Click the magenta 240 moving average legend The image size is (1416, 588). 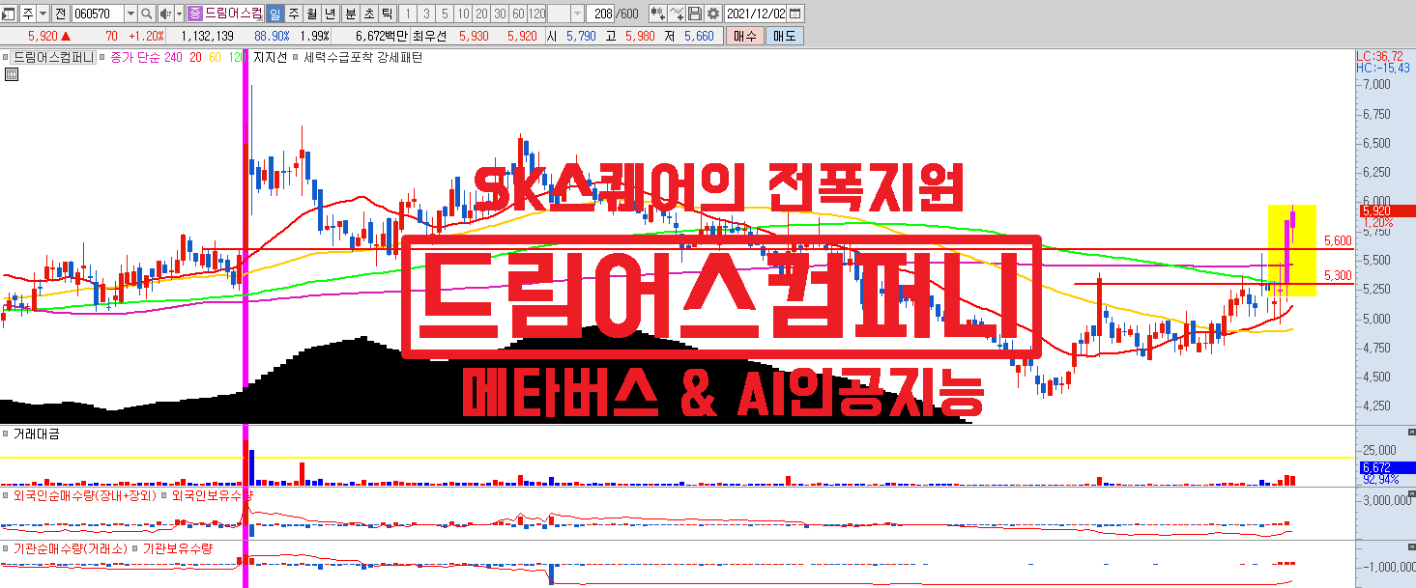(173, 58)
